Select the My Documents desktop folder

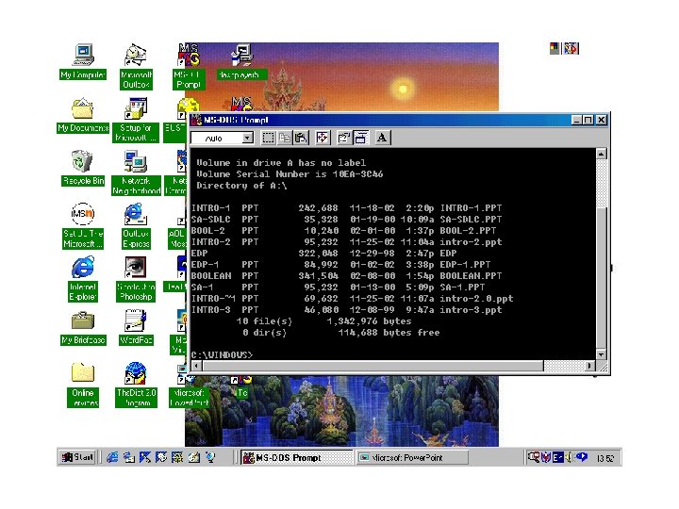coord(83,115)
